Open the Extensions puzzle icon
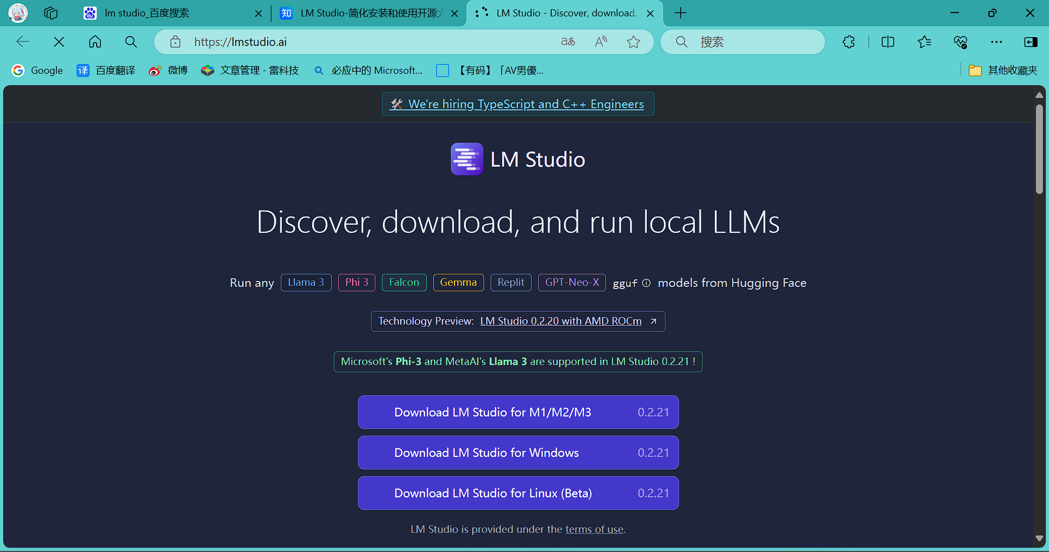Viewport: 1049px width, 552px height. point(849,42)
